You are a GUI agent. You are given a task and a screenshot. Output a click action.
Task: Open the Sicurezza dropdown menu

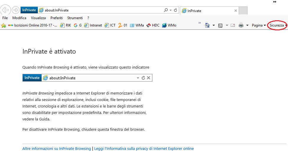tap(278, 25)
